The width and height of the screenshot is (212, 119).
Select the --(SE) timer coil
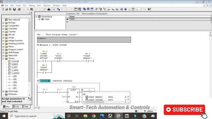click(14, 79)
